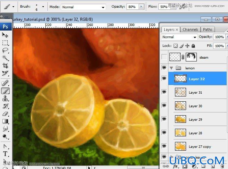Viewport: 228px width, 169px height.
Task: Select the Brush tool in toolbox
Action: (x=6, y=91)
